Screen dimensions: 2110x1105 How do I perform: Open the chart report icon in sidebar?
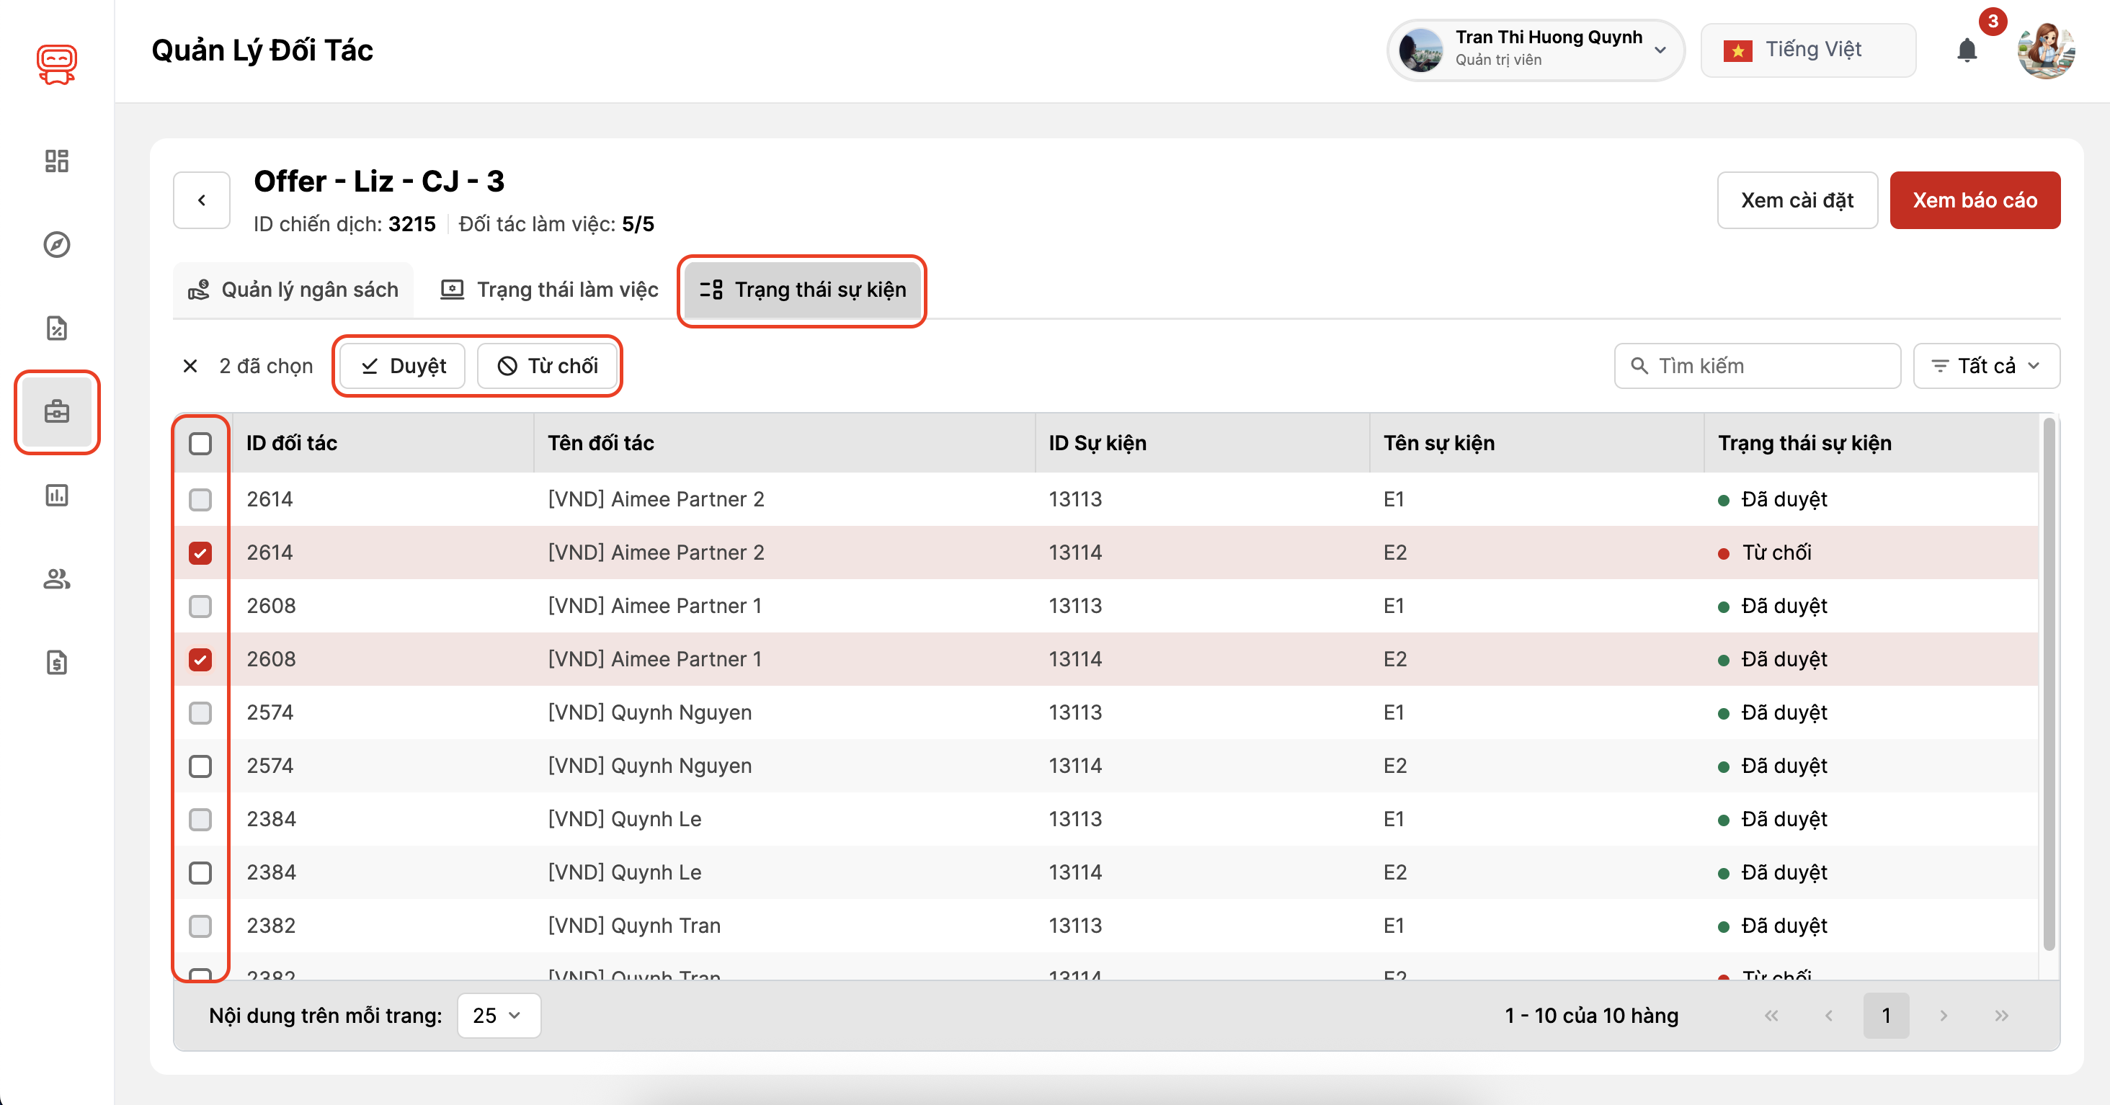tap(56, 495)
